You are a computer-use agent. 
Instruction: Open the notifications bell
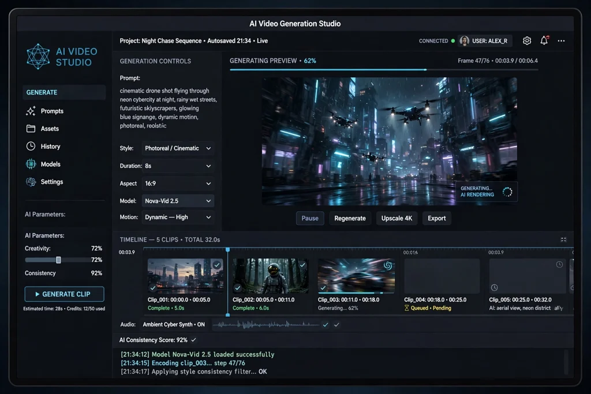(544, 40)
